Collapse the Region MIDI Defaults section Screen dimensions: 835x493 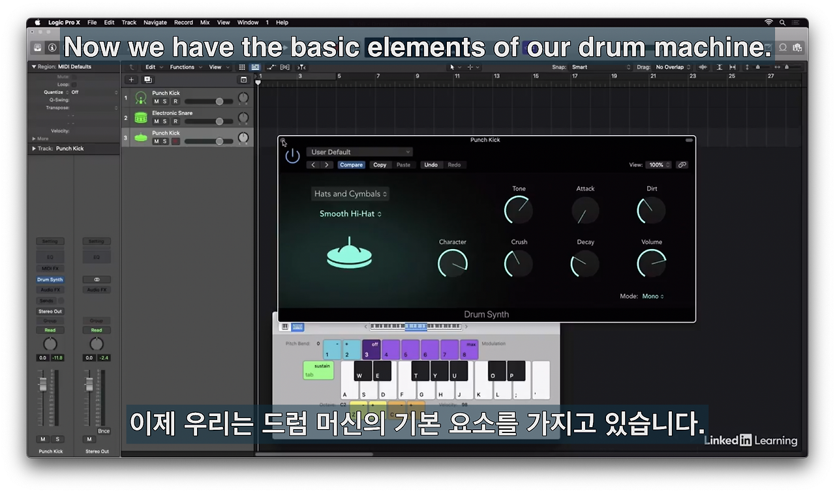pos(33,67)
